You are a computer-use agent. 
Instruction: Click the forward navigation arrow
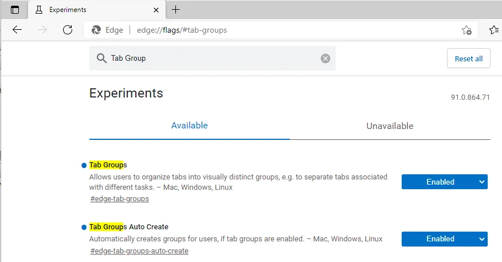[x=42, y=30]
